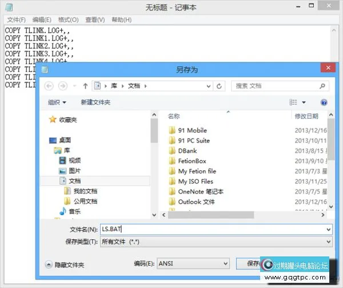Open the 编辑(E) menu in Notepad

42,20
